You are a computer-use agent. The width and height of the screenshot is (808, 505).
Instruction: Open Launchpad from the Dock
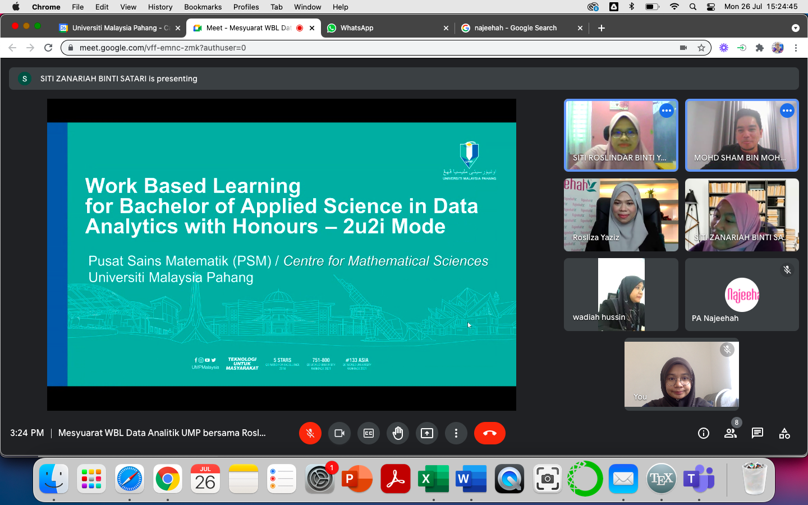(91, 479)
